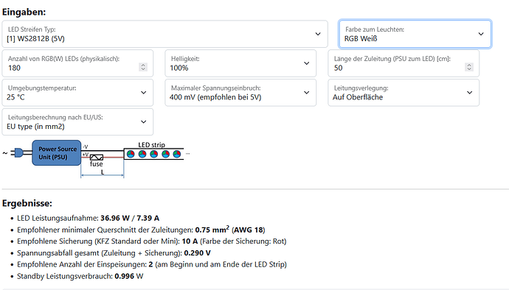Click the mains plug icon in diagram
The image size is (509, 290).
pos(16,152)
